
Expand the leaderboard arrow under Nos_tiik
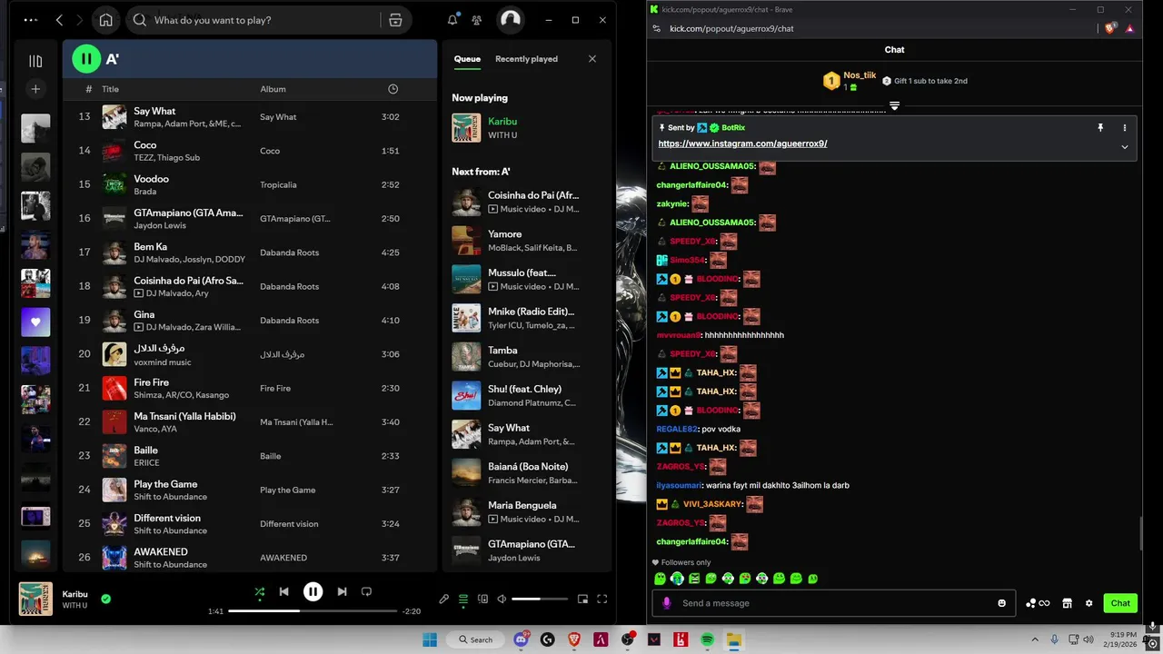(894, 106)
